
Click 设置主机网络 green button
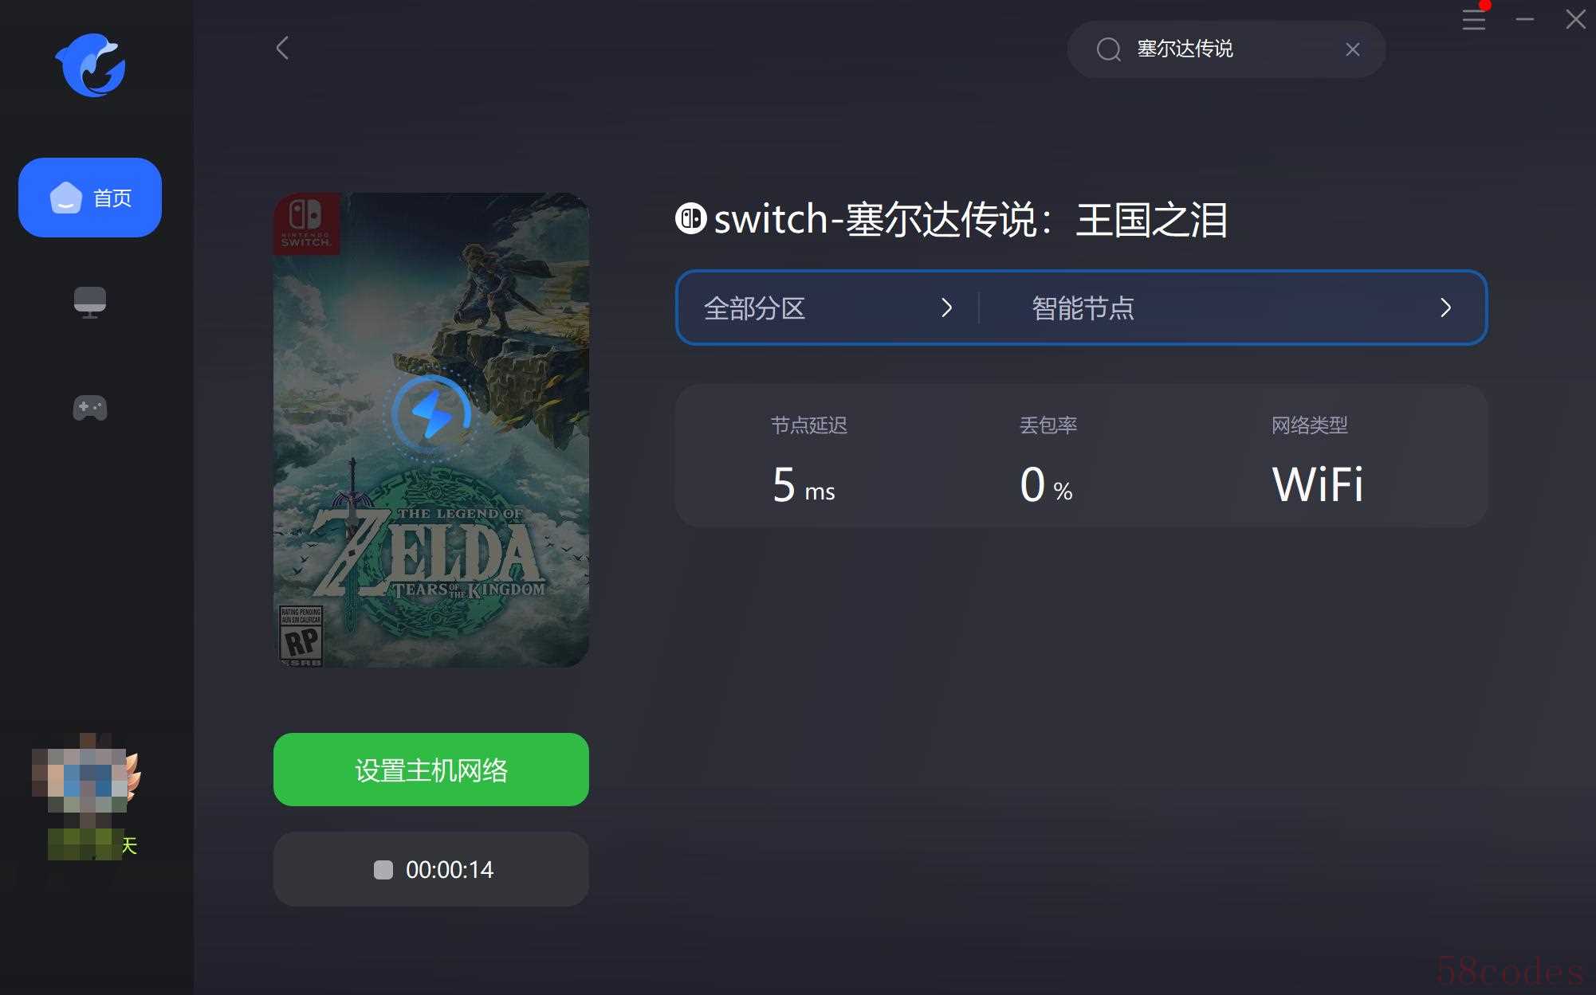pos(431,770)
